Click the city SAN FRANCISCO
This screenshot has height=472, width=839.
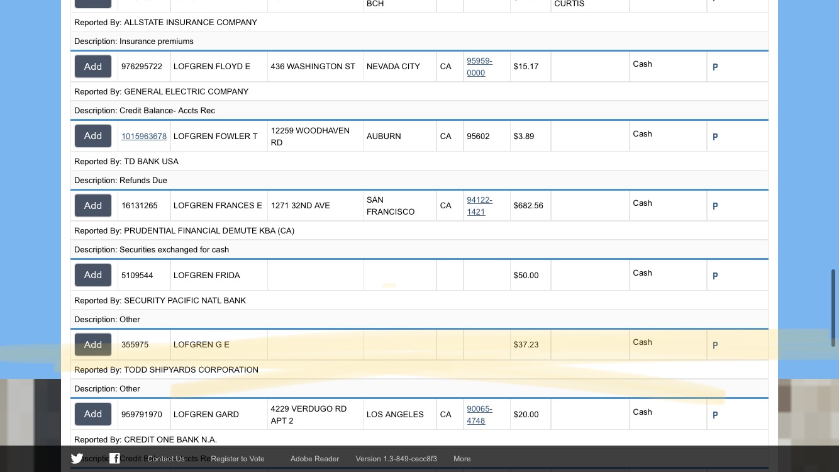pyautogui.click(x=391, y=206)
